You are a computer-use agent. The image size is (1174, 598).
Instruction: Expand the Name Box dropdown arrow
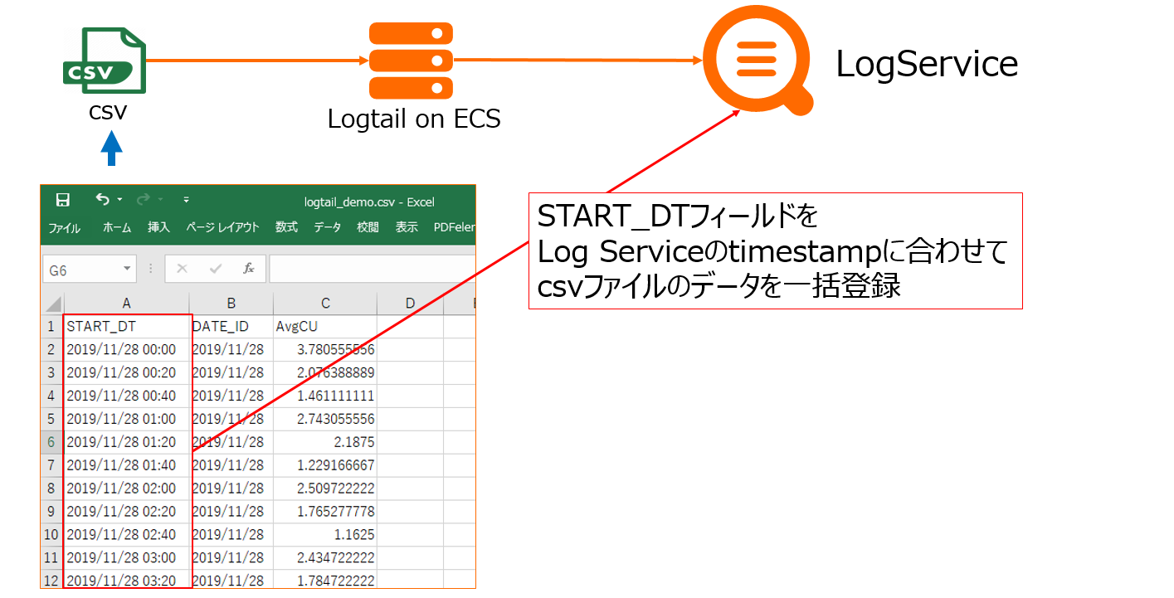coord(127,269)
